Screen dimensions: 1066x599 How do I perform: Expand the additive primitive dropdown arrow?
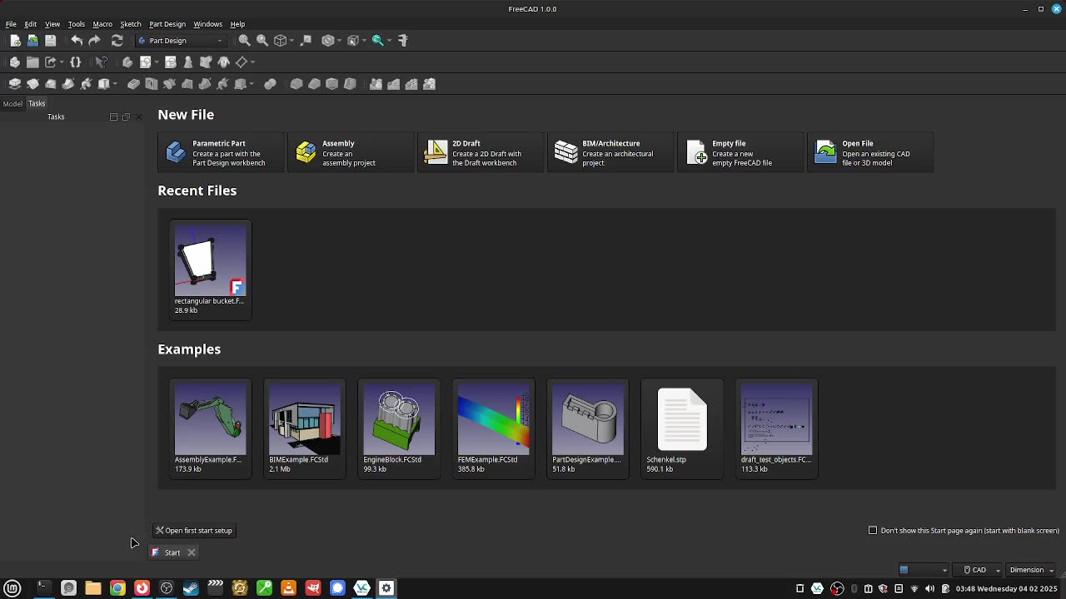115,84
